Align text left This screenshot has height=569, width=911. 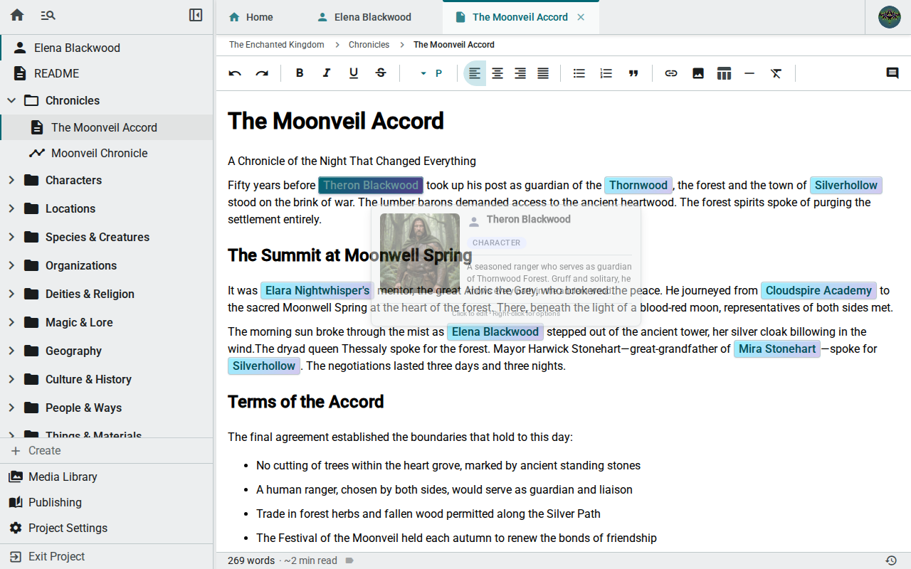[x=475, y=73]
